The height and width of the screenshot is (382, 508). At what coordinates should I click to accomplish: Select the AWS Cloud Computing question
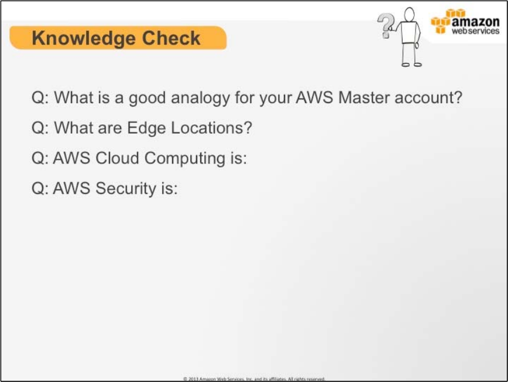(x=139, y=159)
